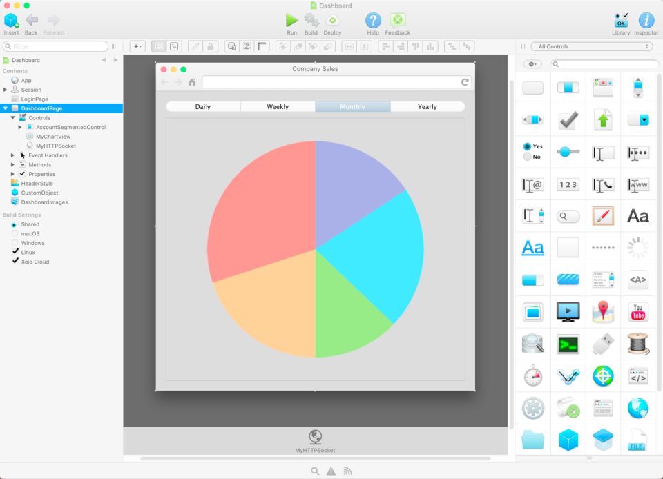663x479 pixels.
Task: Open the Library panel
Action: click(620, 19)
